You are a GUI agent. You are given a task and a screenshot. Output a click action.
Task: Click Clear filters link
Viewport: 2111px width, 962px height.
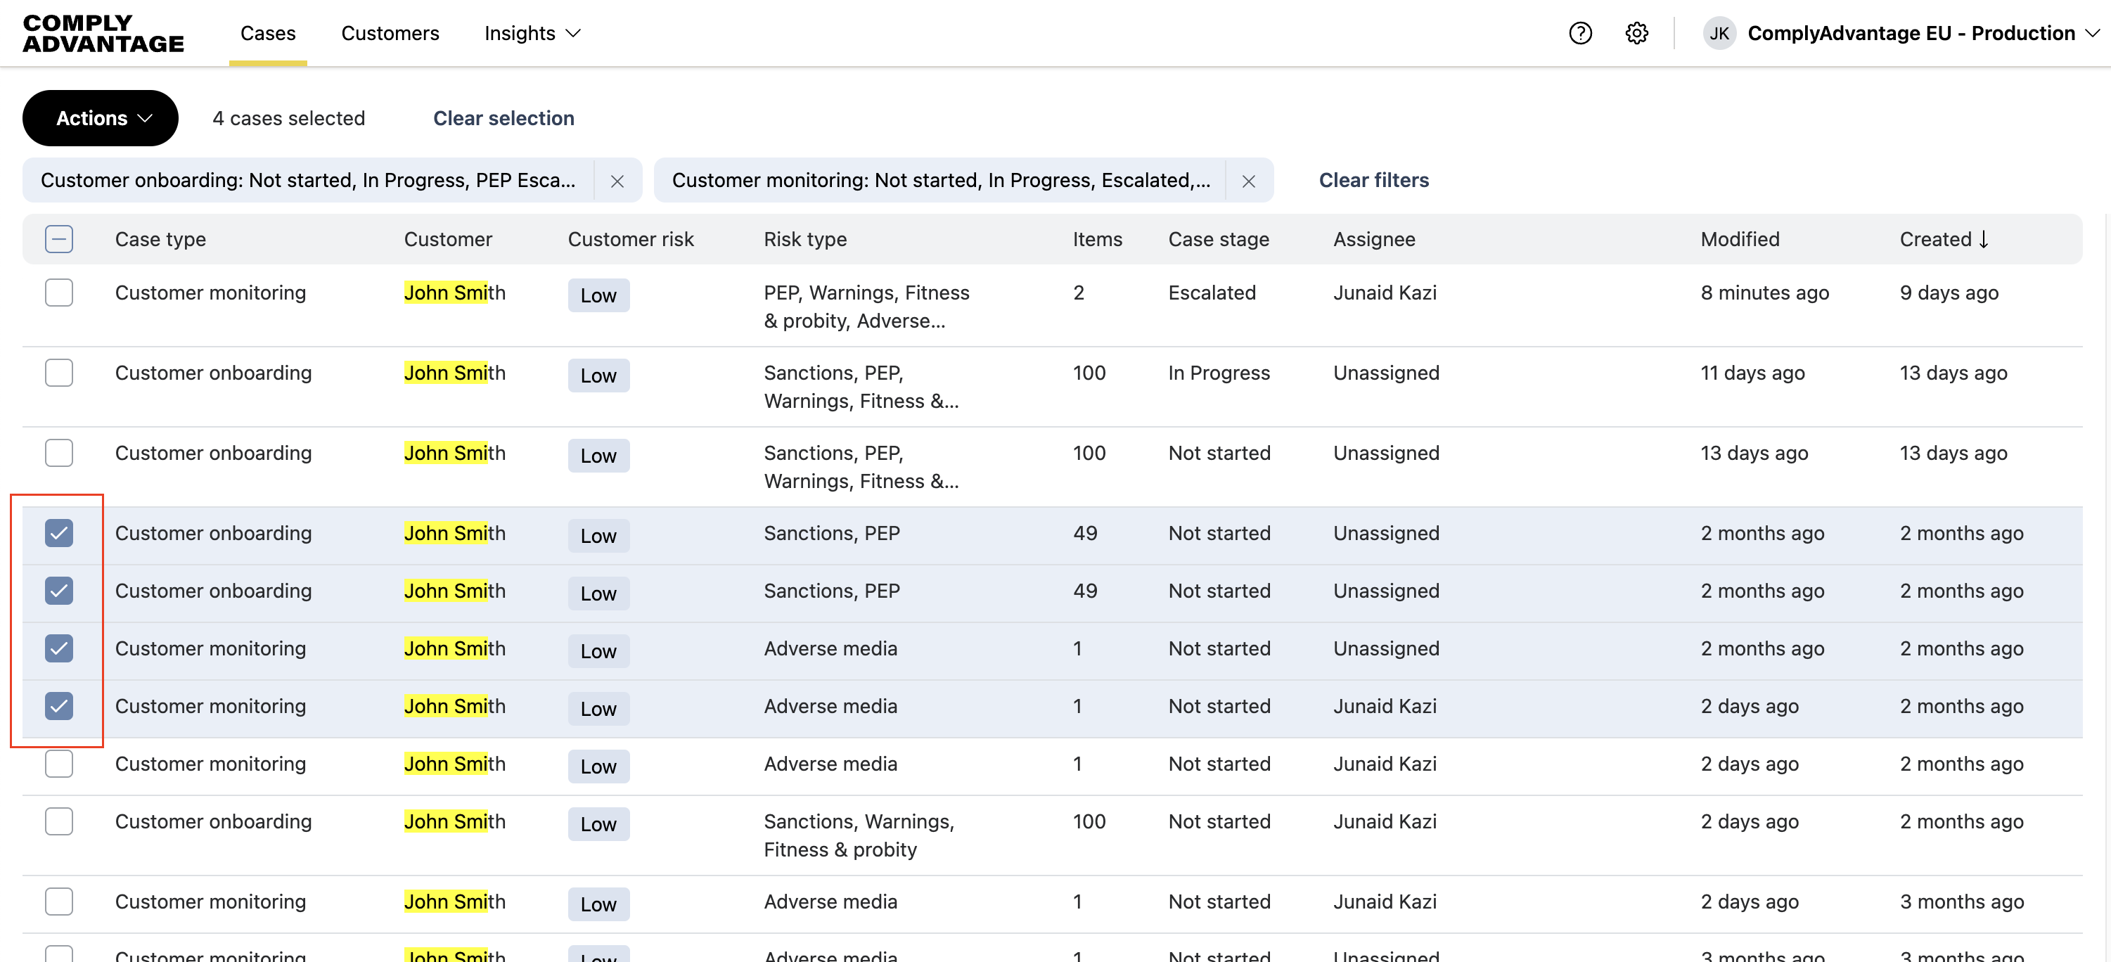[x=1373, y=180]
